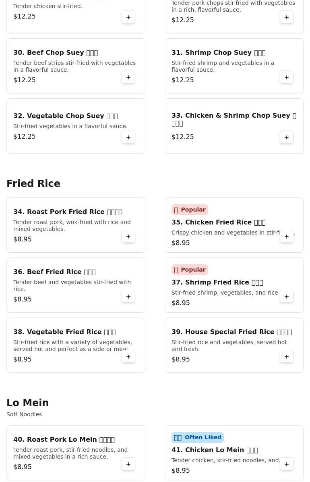Add Roast Pork Fried Rice to order
This screenshot has height=482, width=310.
pyautogui.click(x=128, y=237)
